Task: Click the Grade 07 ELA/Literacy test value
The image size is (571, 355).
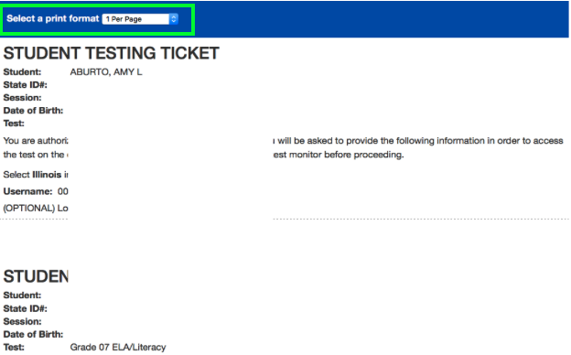Action: (x=118, y=348)
